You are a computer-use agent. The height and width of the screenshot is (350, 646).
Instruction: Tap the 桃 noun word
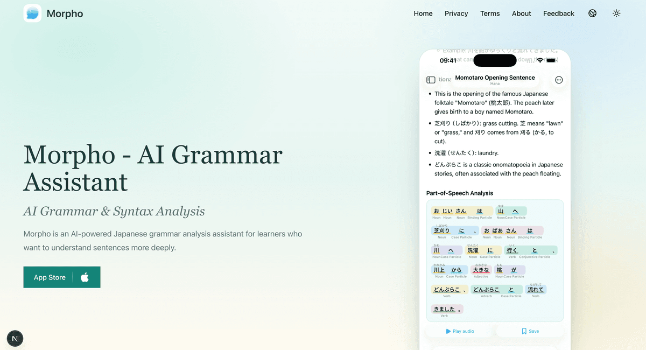(499, 270)
